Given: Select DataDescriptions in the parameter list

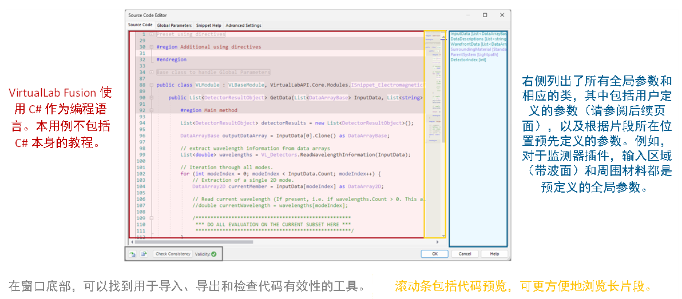Looking at the screenshot, I should 478,39.
